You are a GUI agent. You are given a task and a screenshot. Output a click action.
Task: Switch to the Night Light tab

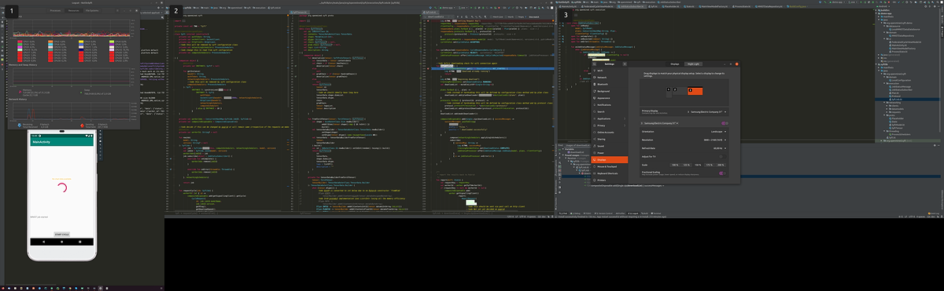coord(694,64)
